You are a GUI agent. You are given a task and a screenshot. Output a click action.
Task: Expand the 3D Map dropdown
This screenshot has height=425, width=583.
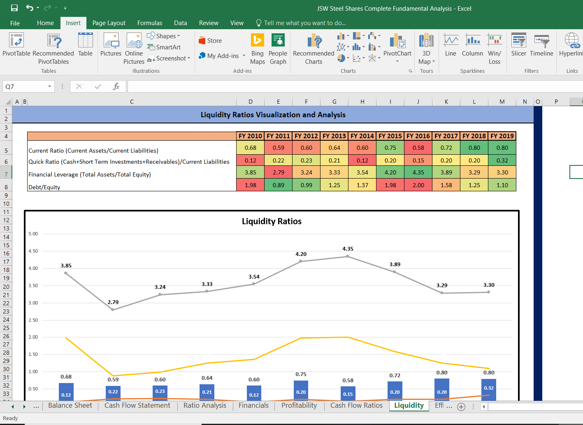(x=434, y=62)
